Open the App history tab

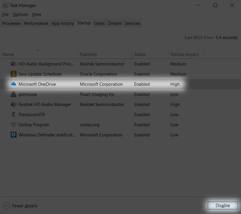(63, 23)
